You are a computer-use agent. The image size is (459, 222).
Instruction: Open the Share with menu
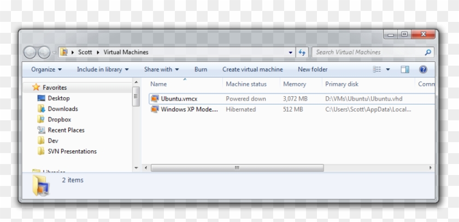click(161, 69)
